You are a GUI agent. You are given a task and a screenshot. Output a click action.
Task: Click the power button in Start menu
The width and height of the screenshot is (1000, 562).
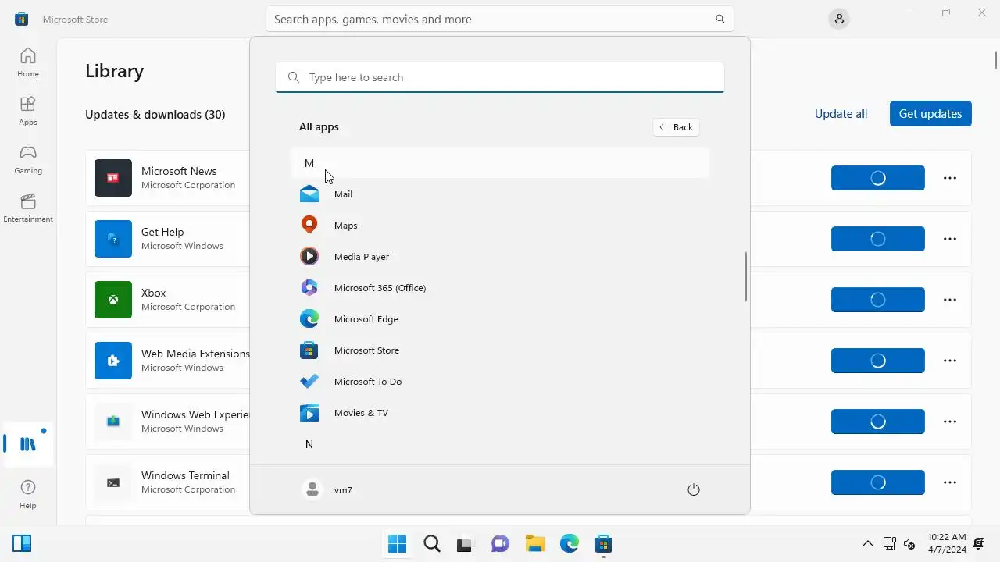point(693,489)
